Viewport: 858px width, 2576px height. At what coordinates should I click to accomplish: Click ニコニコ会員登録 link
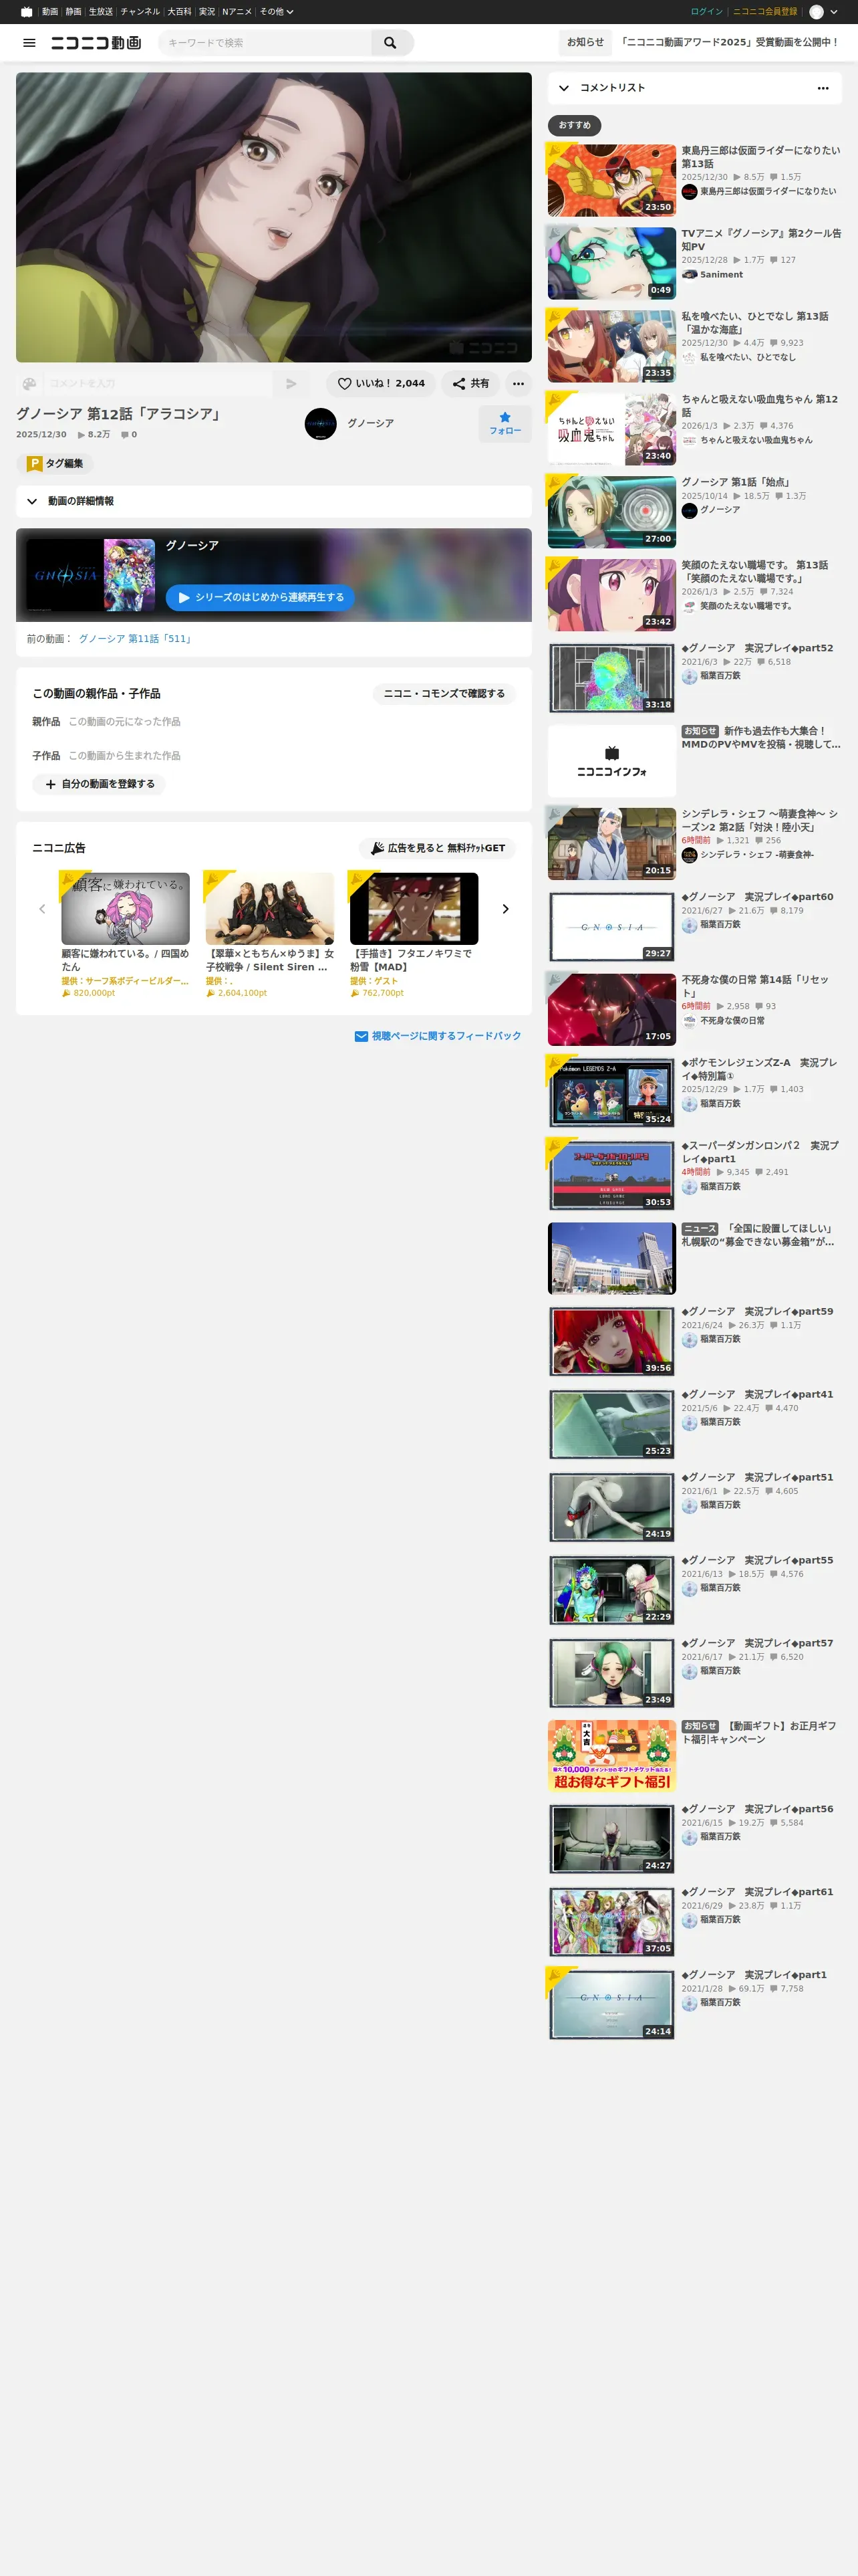pos(765,12)
